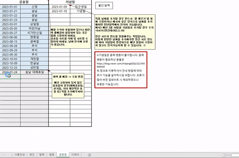Viewport: 239px width, 158px height.
Task: Click the yellow note about 배열 수식
Action: (70, 37)
